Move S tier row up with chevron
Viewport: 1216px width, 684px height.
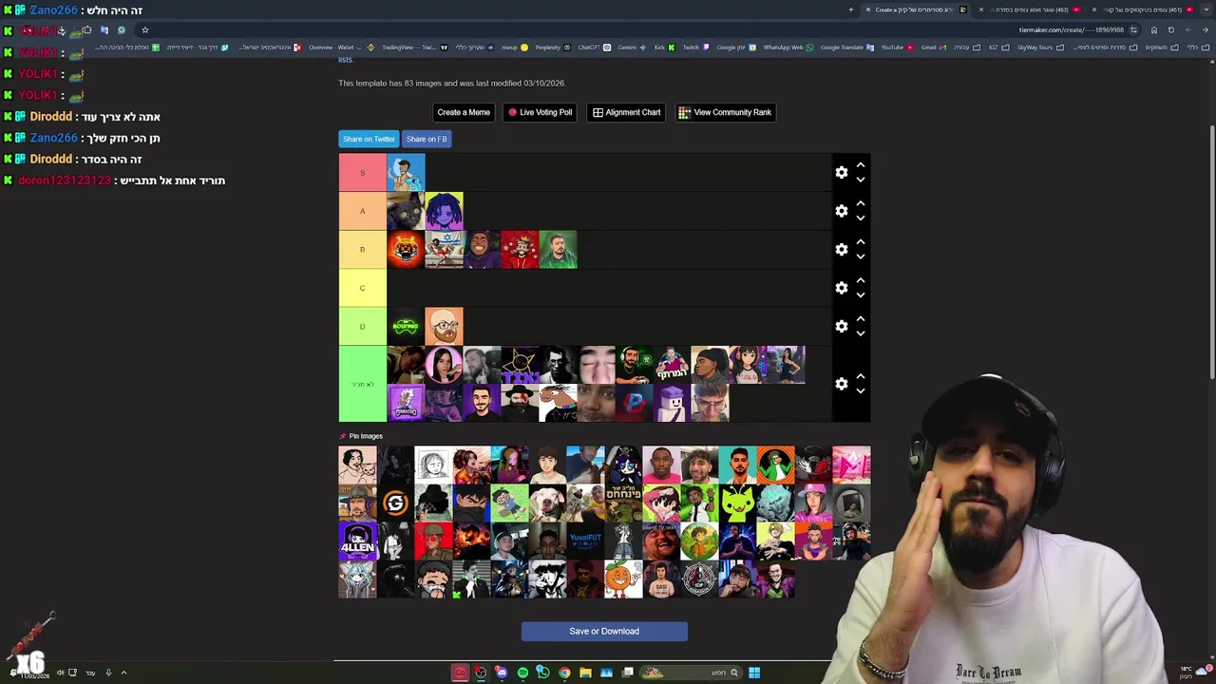pos(860,165)
